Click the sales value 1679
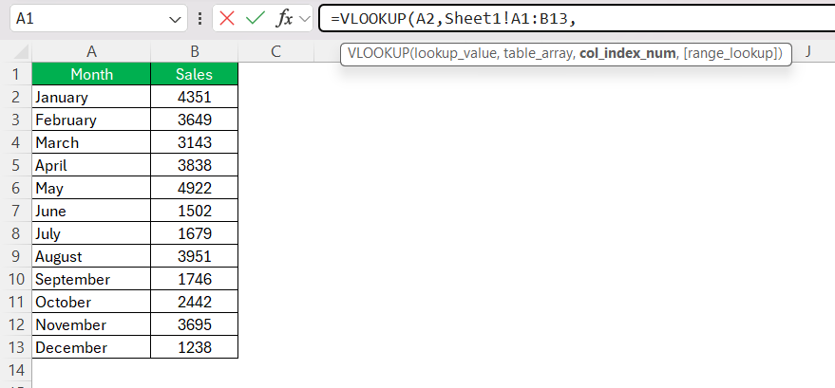 (x=195, y=233)
